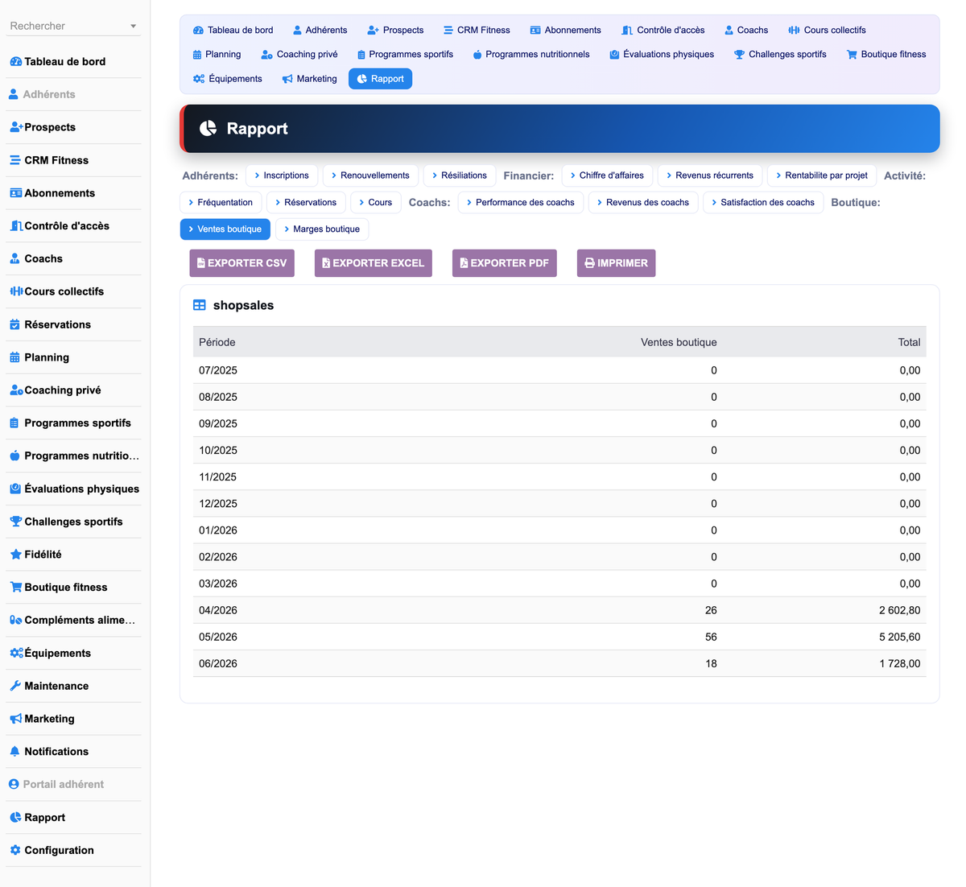This screenshot has height=887, width=966.
Task: Click the Notifications bell icon in sidebar
Action: tap(14, 752)
